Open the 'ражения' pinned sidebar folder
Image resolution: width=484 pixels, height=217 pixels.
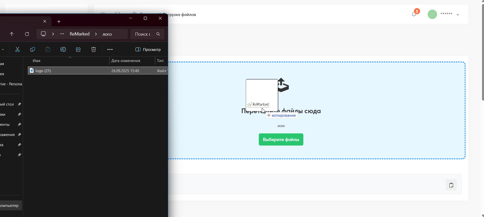[8, 135]
